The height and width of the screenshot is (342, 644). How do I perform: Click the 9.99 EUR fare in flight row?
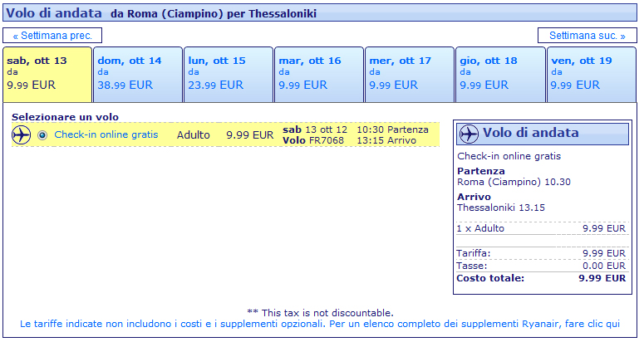click(250, 135)
